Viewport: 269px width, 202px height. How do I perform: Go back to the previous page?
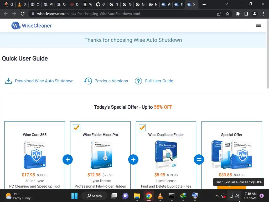(x=6, y=14)
